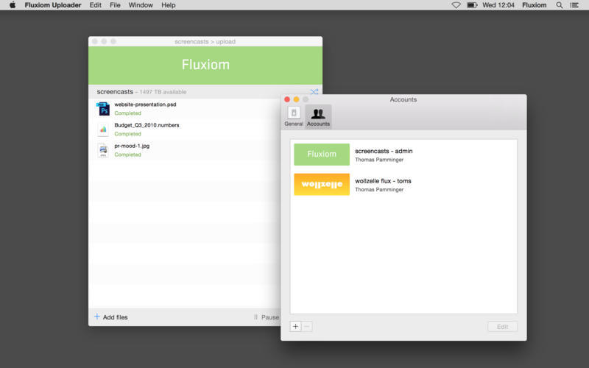Click the battery status icon in the menu bar

(472, 5)
